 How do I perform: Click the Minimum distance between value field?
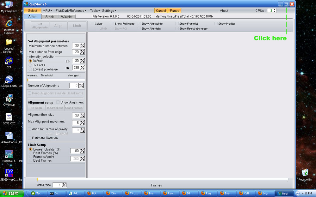pyautogui.click(x=76, y=45)
